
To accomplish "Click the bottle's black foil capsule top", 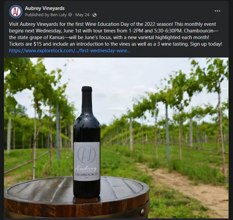I will pos(87,89).
